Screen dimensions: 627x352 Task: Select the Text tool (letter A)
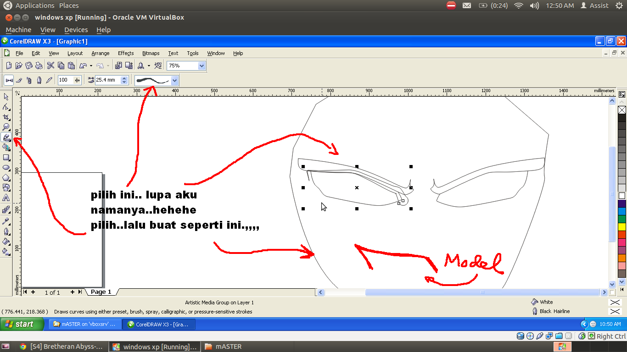tap(6, 198)
